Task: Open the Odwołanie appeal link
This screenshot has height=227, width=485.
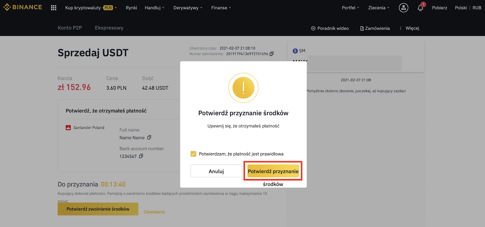Action: click(154, 212)
